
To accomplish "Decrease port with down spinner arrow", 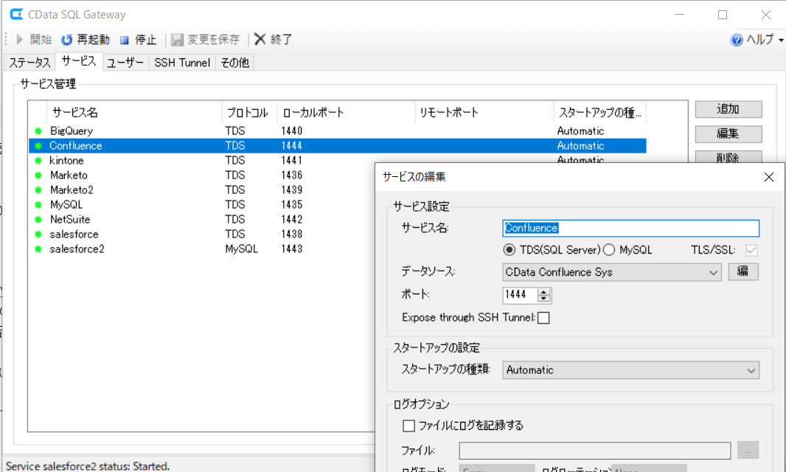I will coord(544,299).
